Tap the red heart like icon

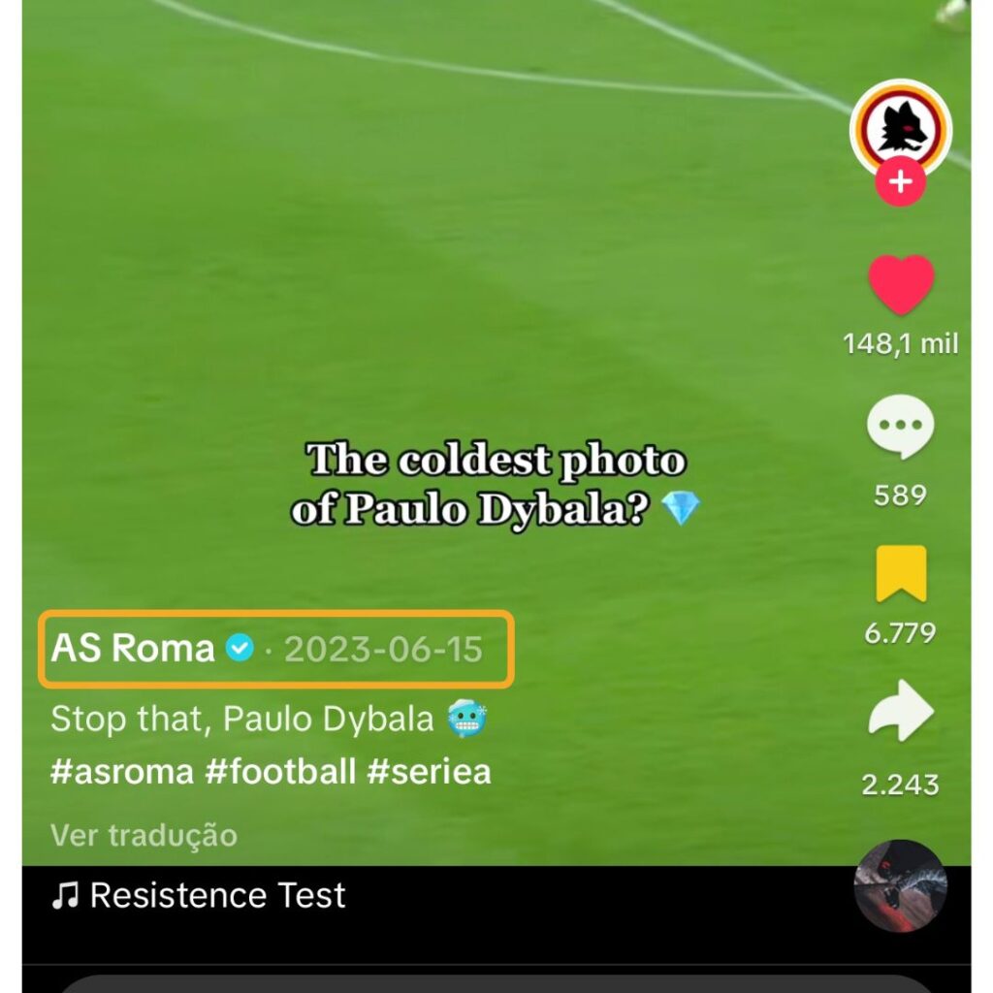point(901,285)
